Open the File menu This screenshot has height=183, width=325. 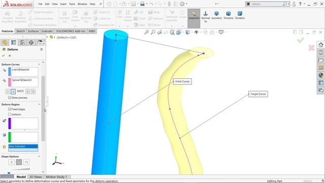click(x=40, y=4)
